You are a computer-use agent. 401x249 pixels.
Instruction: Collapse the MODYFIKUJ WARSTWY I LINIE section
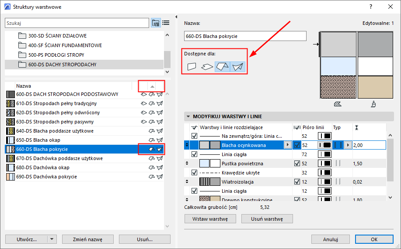pyautogui.click(x=188, y=116)
